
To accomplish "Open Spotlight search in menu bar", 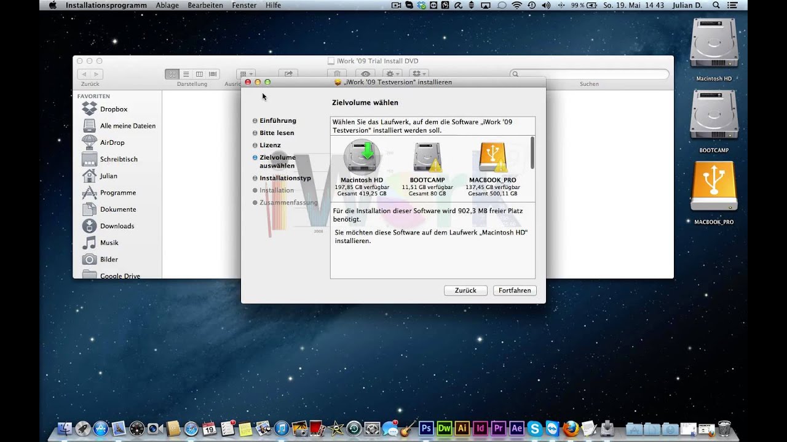I will (x=716, y=5).
